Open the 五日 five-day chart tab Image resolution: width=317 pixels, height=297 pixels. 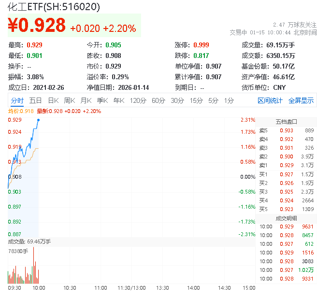[35, 100]
